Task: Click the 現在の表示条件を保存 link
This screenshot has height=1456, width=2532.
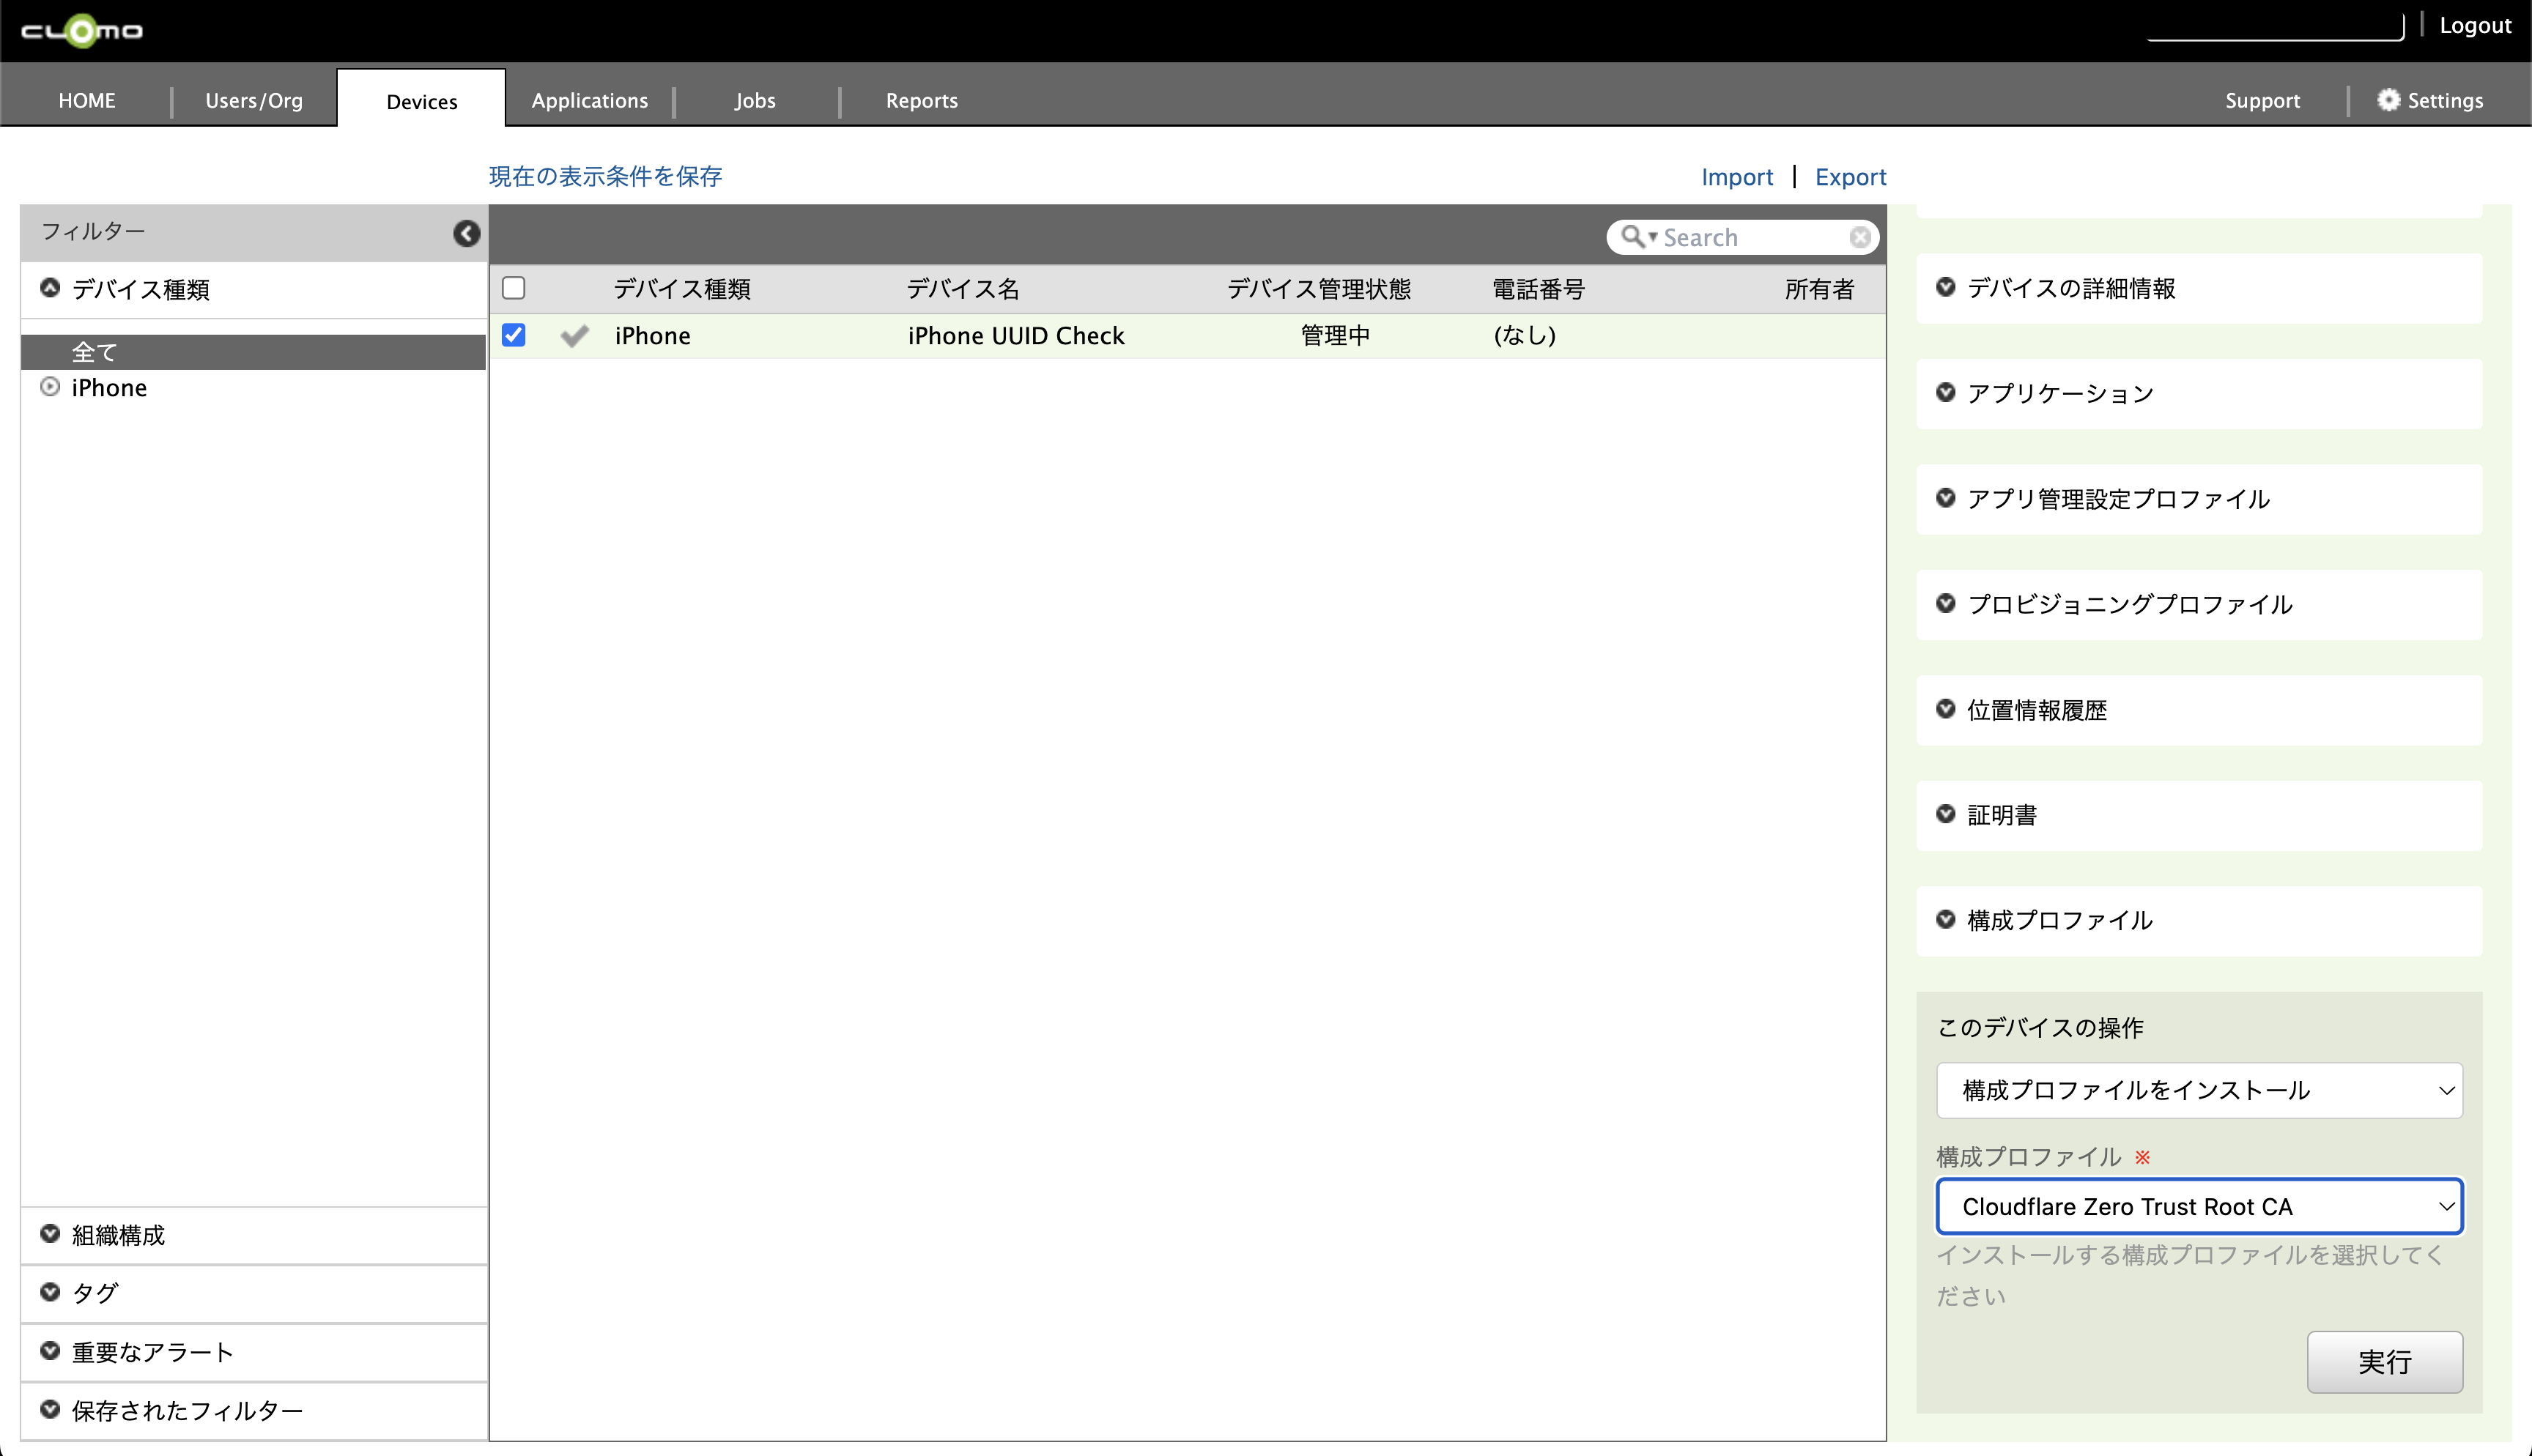Action: point(605,177)
